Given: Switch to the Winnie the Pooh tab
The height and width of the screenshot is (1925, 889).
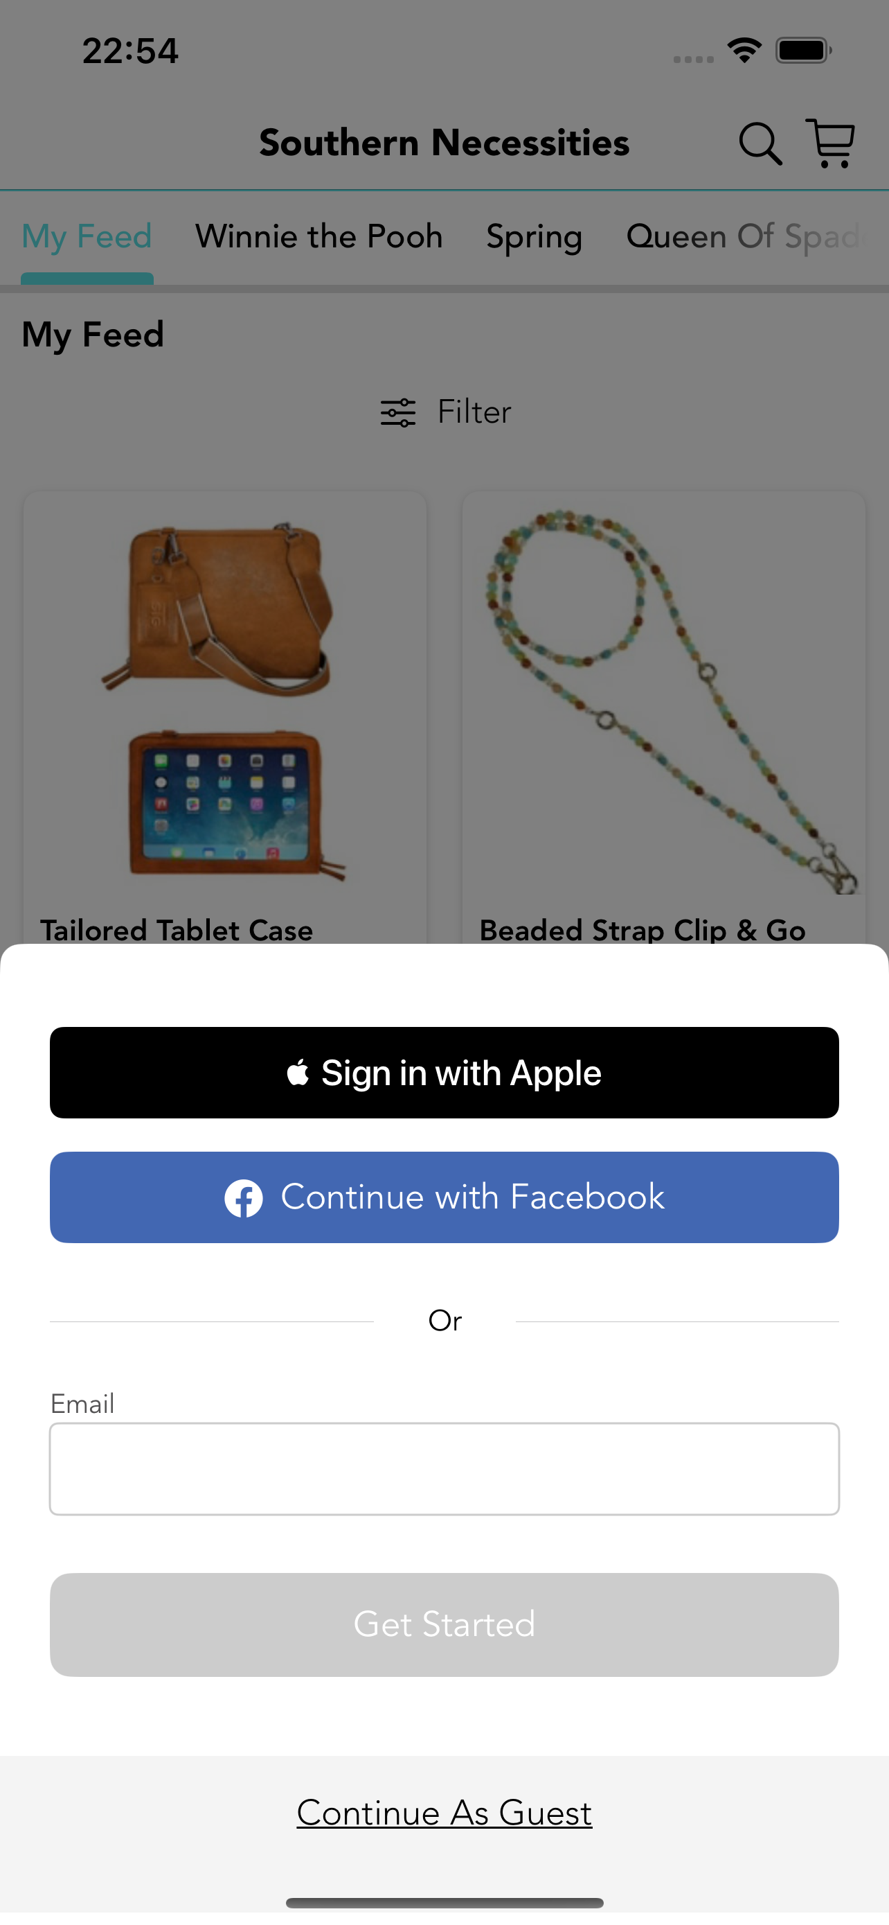Looking at the screenshot, I should [318, 237].
